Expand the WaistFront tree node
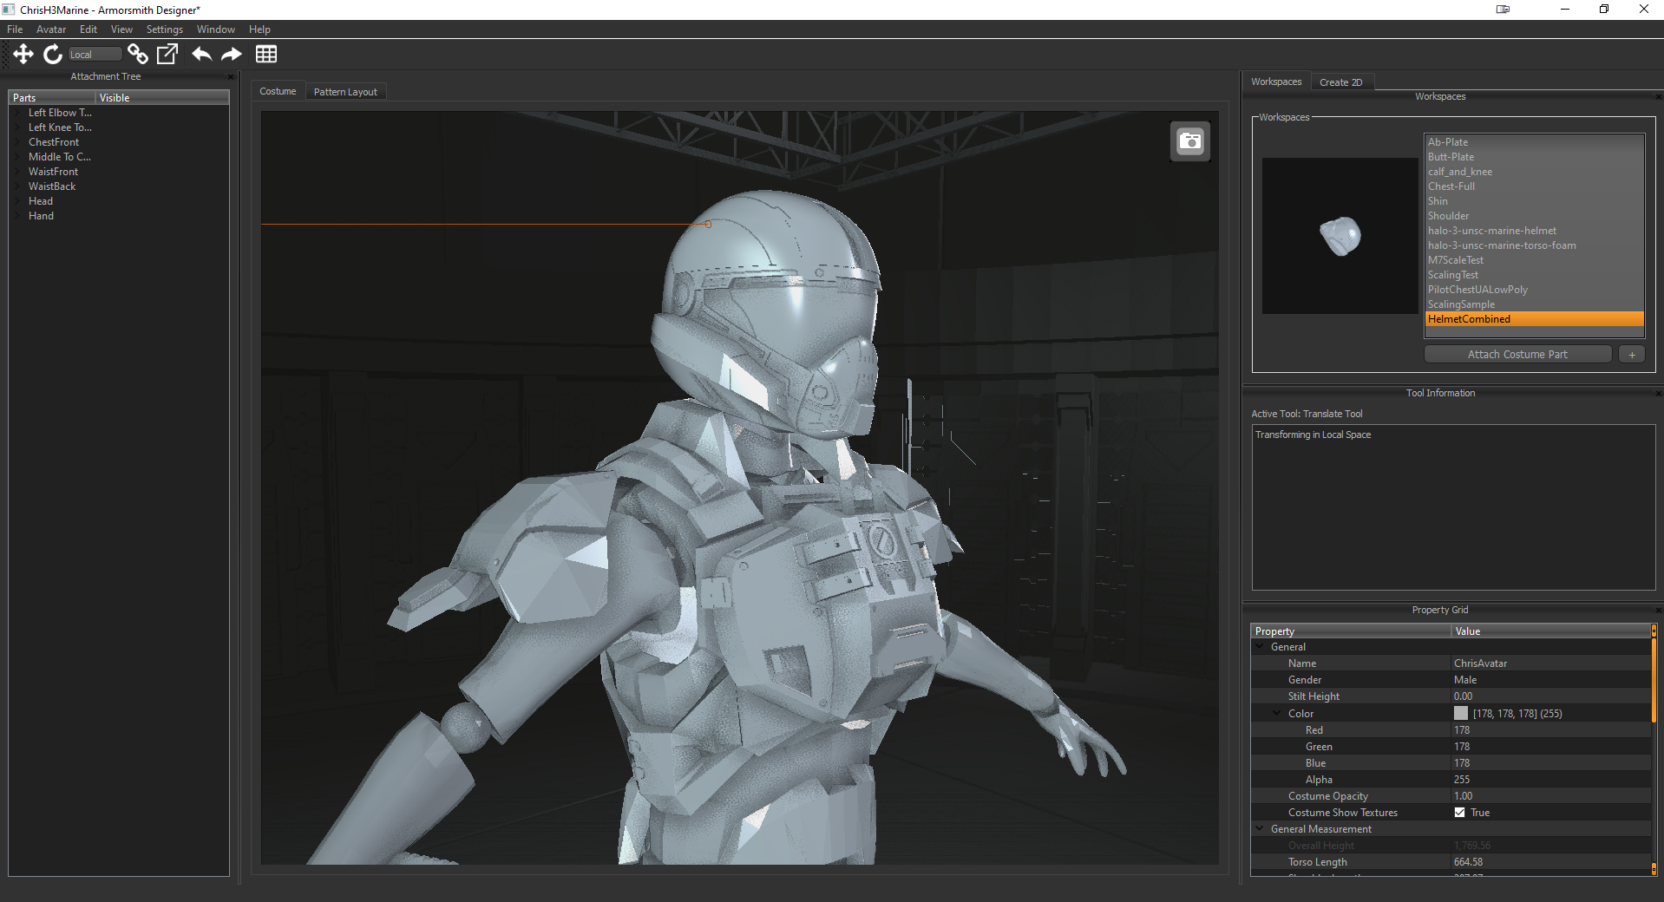 [x=18, y=172]
